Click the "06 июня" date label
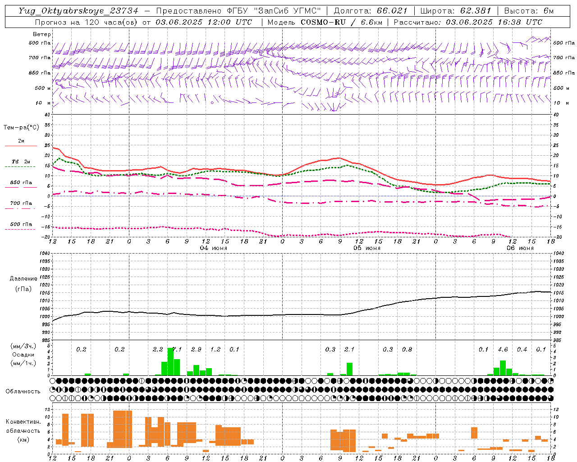Screen dimensions: 577x462 pos(520,248)
